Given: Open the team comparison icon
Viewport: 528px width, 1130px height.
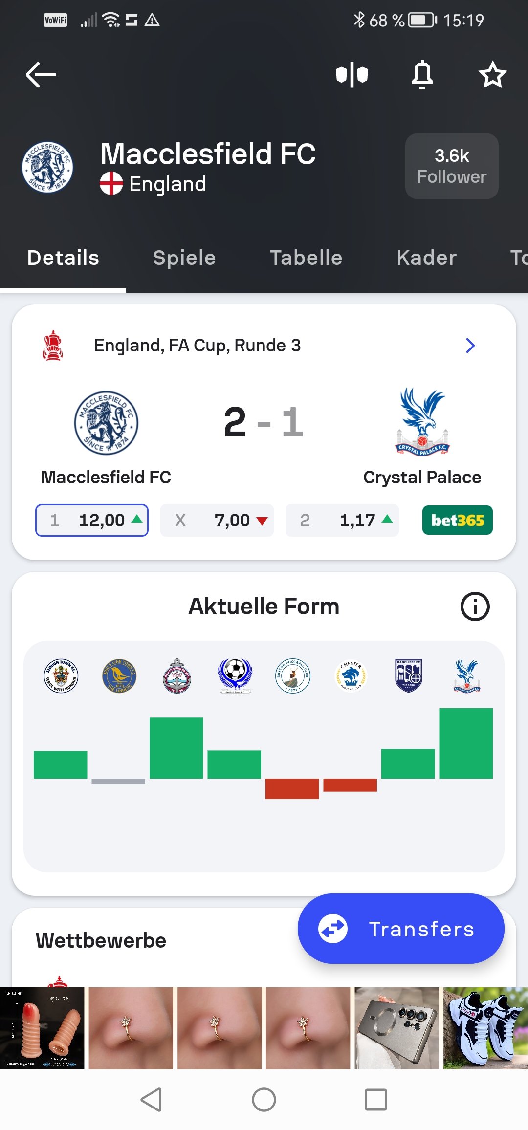Looking at the screenshot, I should click(x=352, y=75).
